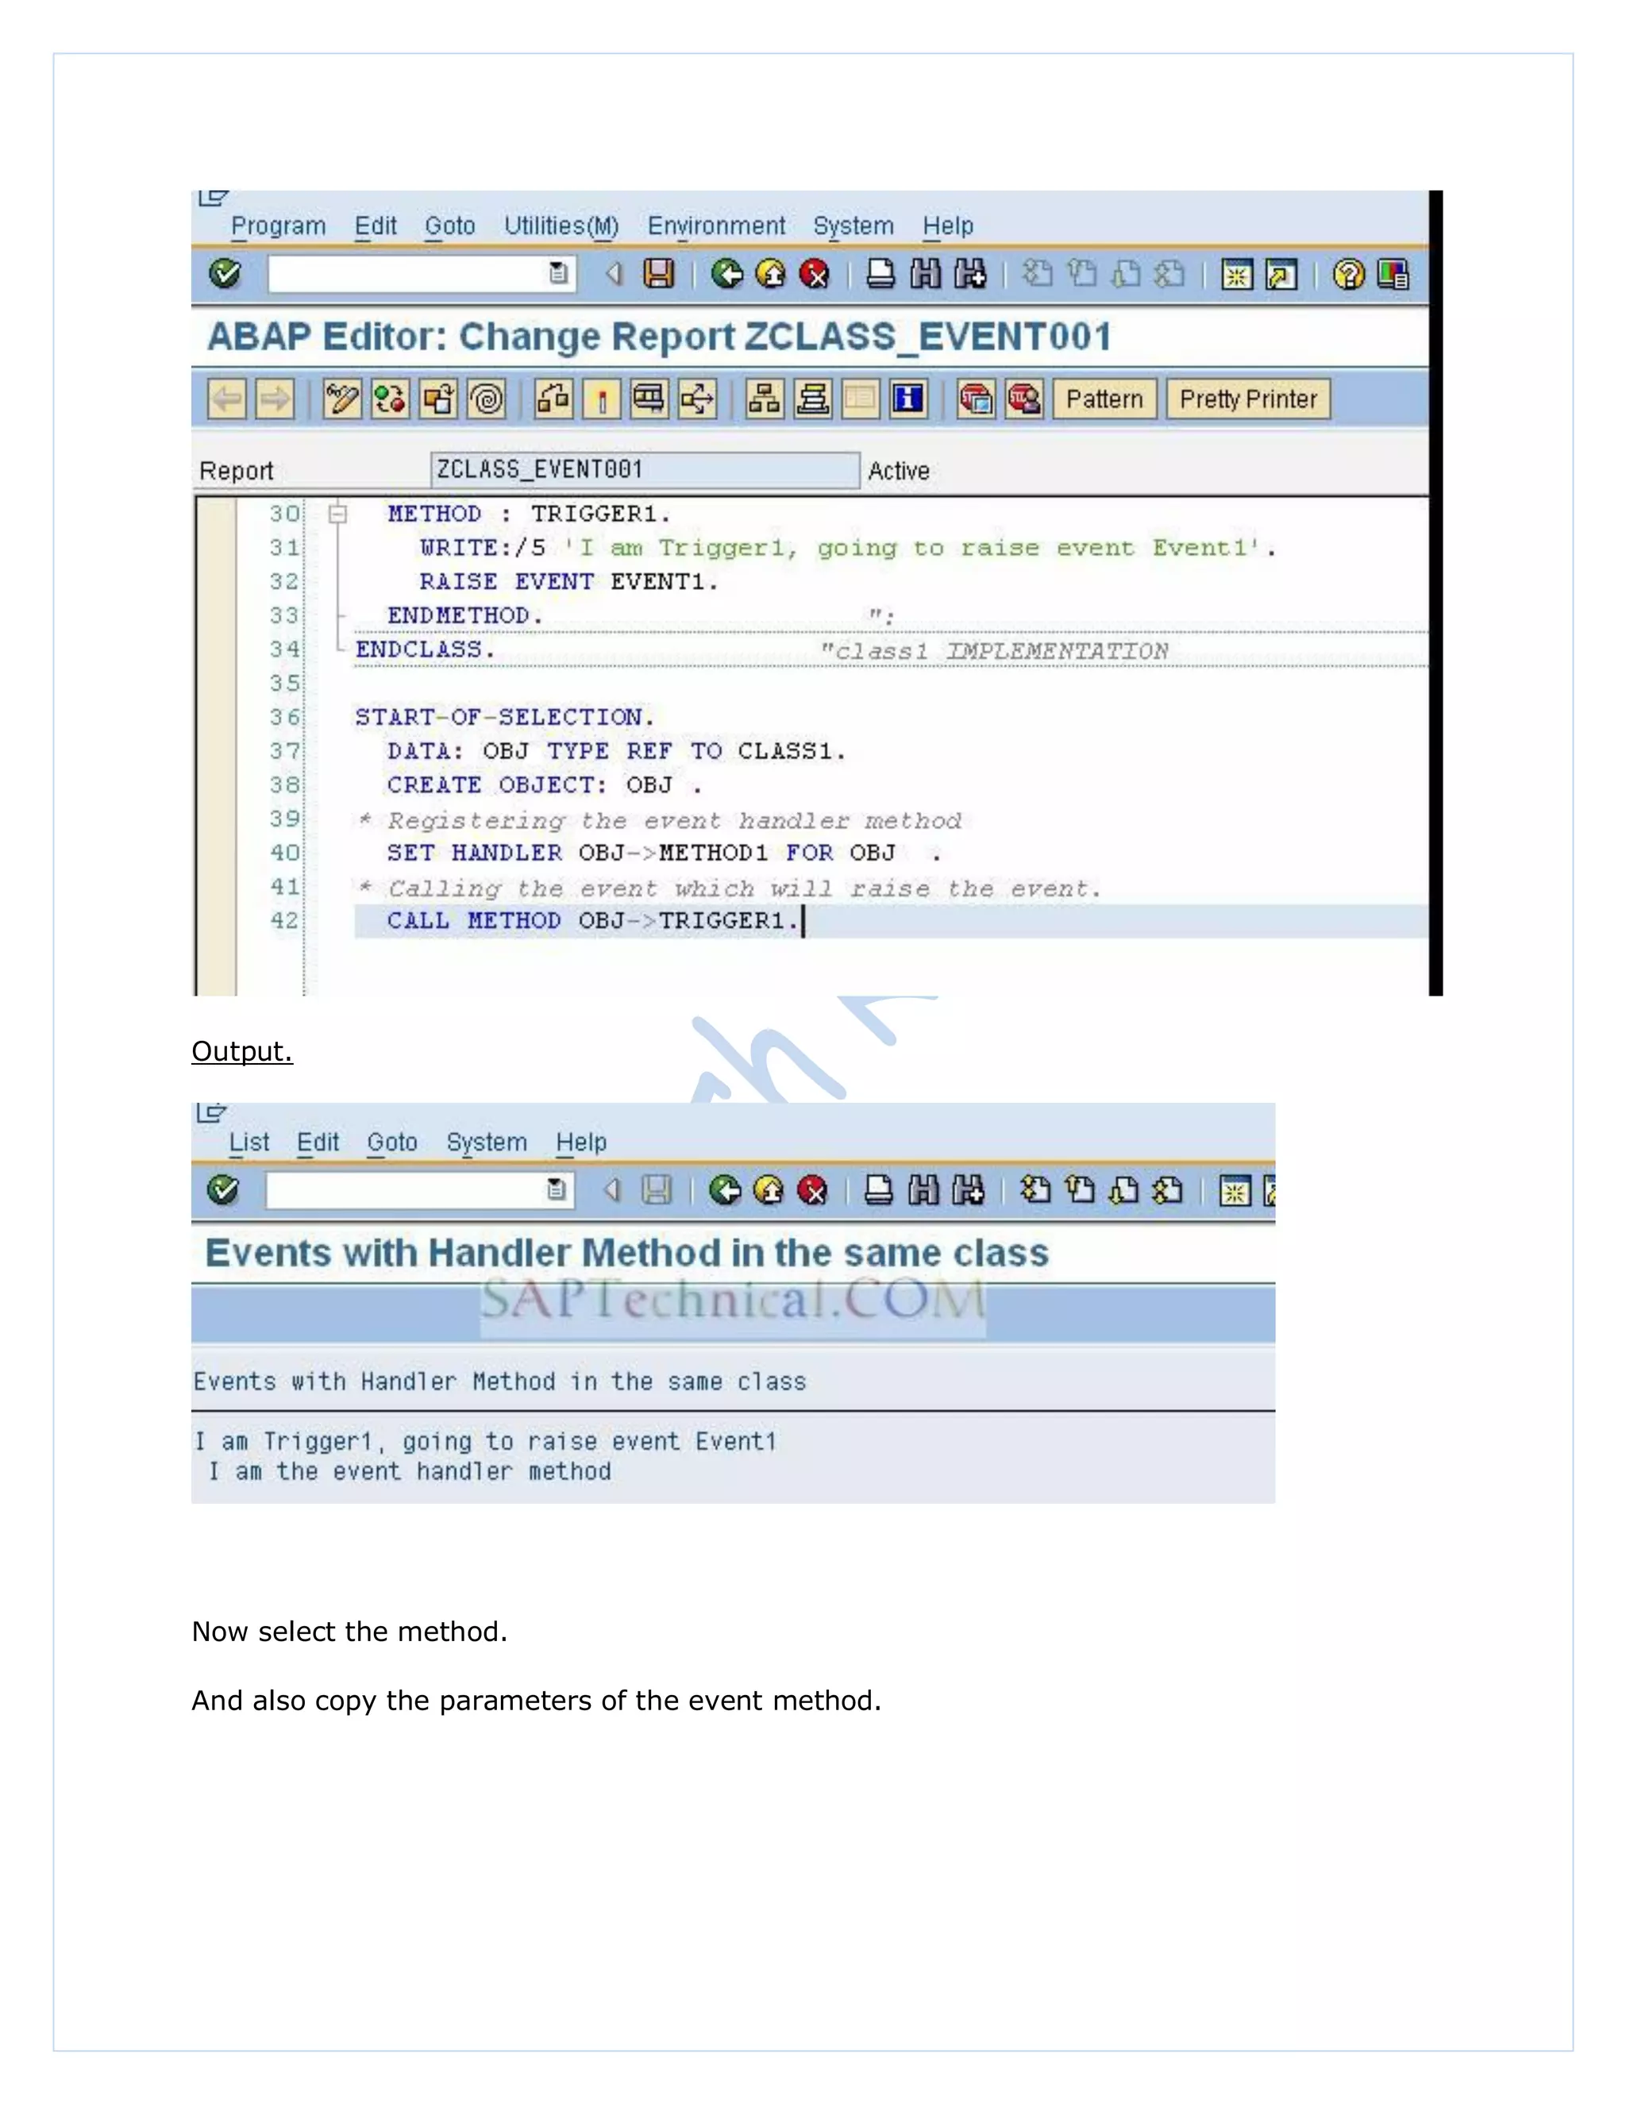Open the List menu in output window
Image resolution: width=1626 pixels, height=2104 pixels.
tap(249, 1143)
